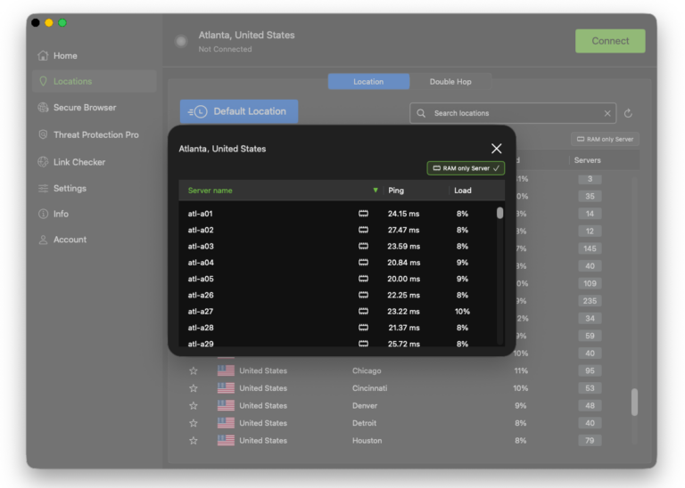The image size is (685, 488).
Task: Sort servers by Ping column
Action: [x=396, y=191]
